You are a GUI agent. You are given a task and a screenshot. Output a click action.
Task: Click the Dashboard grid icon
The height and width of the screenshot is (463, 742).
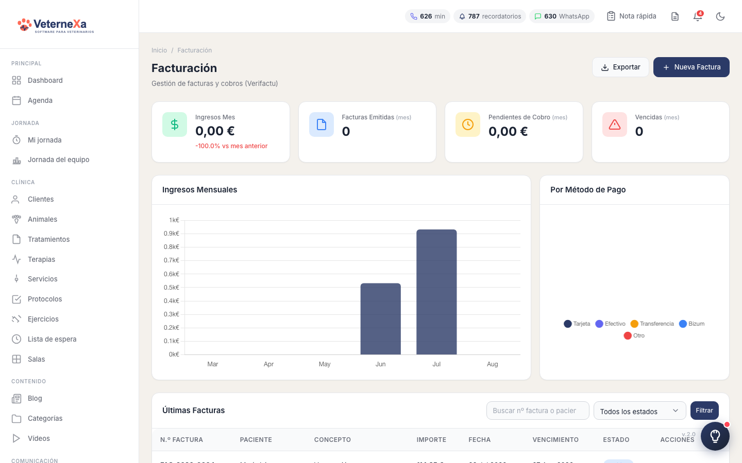(x=16, y=80)
